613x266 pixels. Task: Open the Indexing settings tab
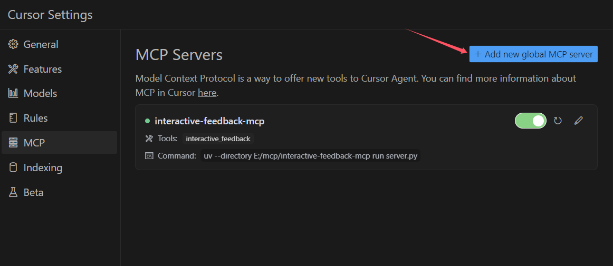click(60, 168)
